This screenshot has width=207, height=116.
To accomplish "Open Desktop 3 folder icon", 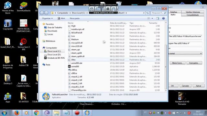I will (x=8, y=79).
